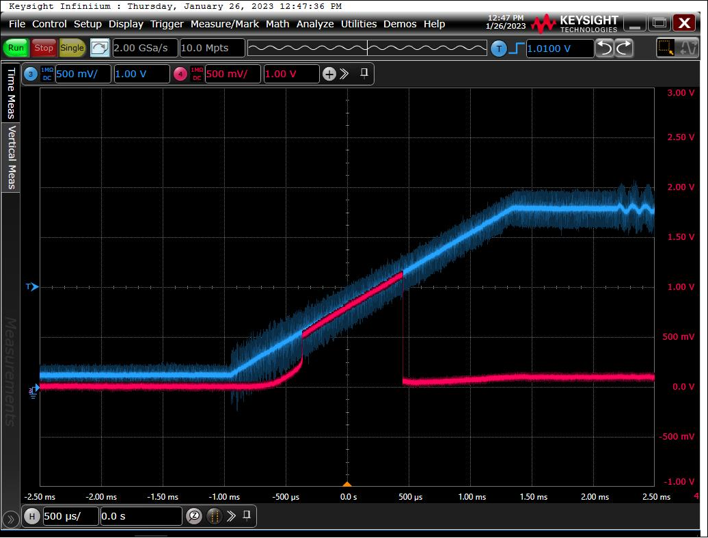Click the trigger T button
This screenshot has width=708, height=538.
[x=499, y=48]
